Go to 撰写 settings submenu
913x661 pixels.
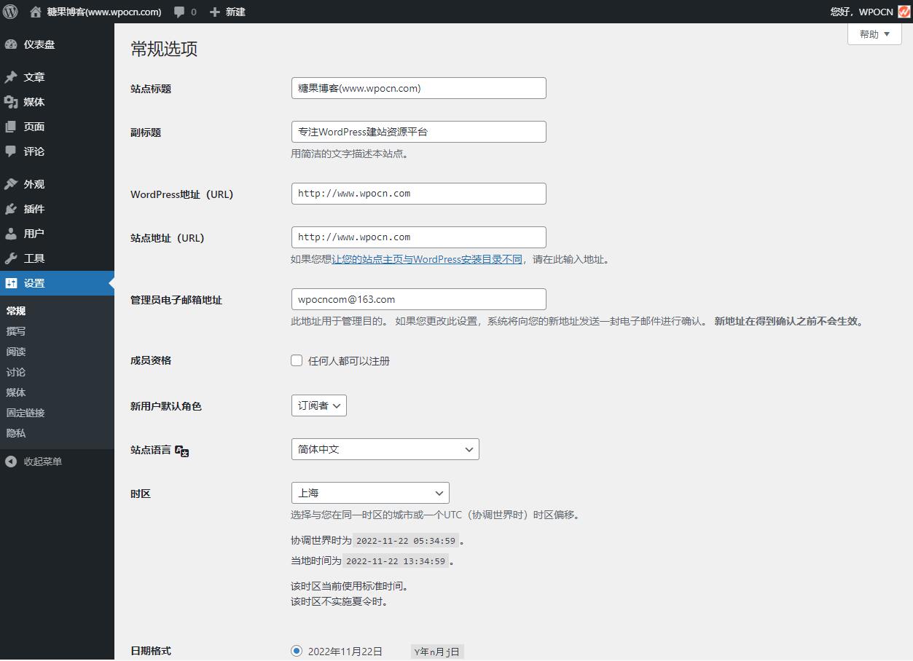(16, 331)
